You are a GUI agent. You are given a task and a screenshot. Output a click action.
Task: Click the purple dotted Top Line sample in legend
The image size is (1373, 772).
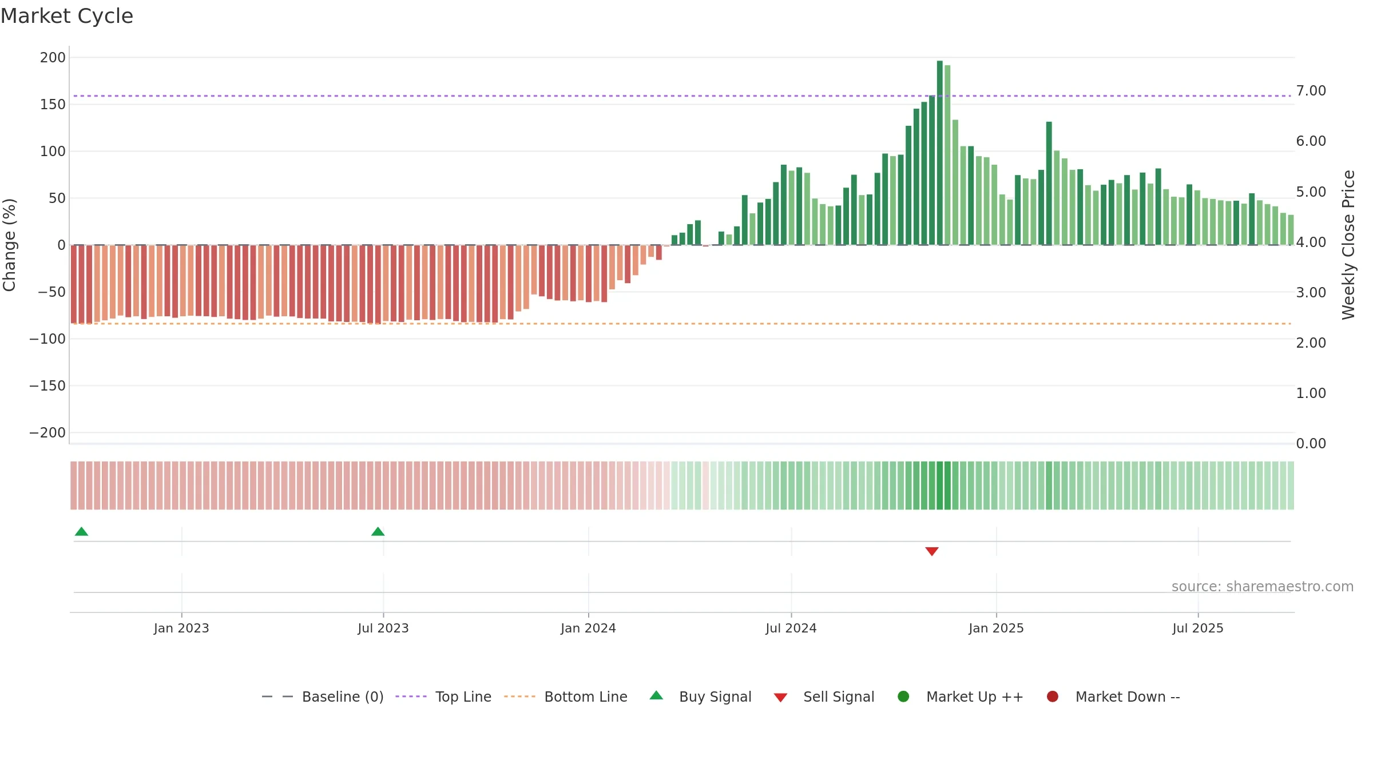tap(411, 697)
